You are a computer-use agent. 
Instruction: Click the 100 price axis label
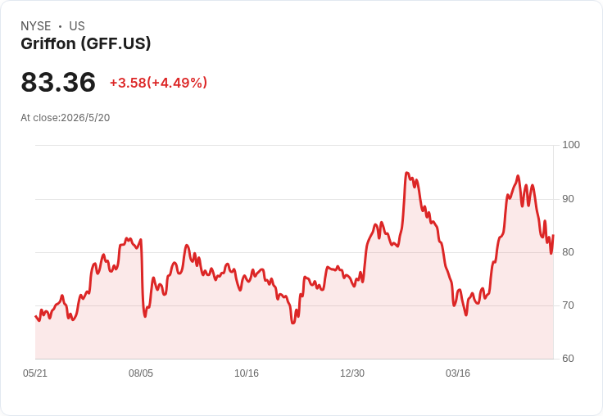[571, 145]
